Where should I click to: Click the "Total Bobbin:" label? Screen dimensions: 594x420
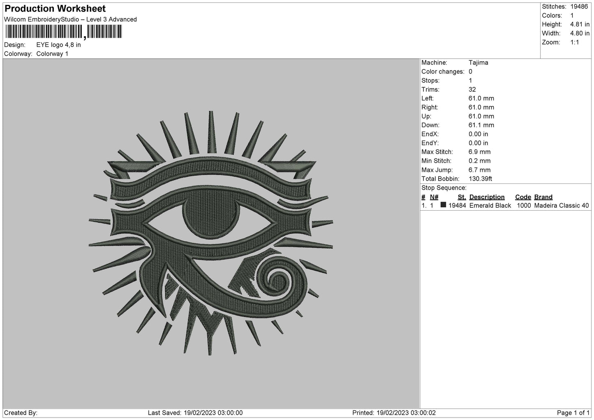(440, 179)
